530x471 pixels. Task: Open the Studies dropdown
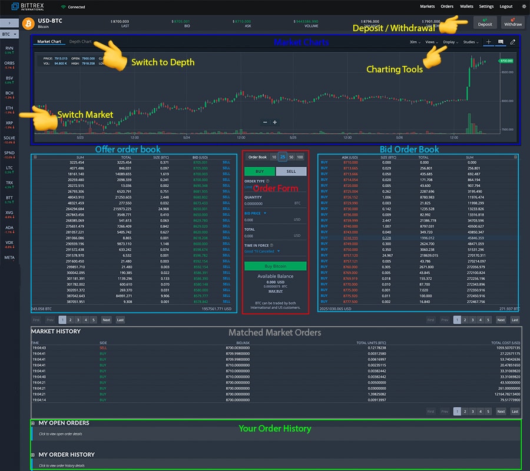point(469,42)
